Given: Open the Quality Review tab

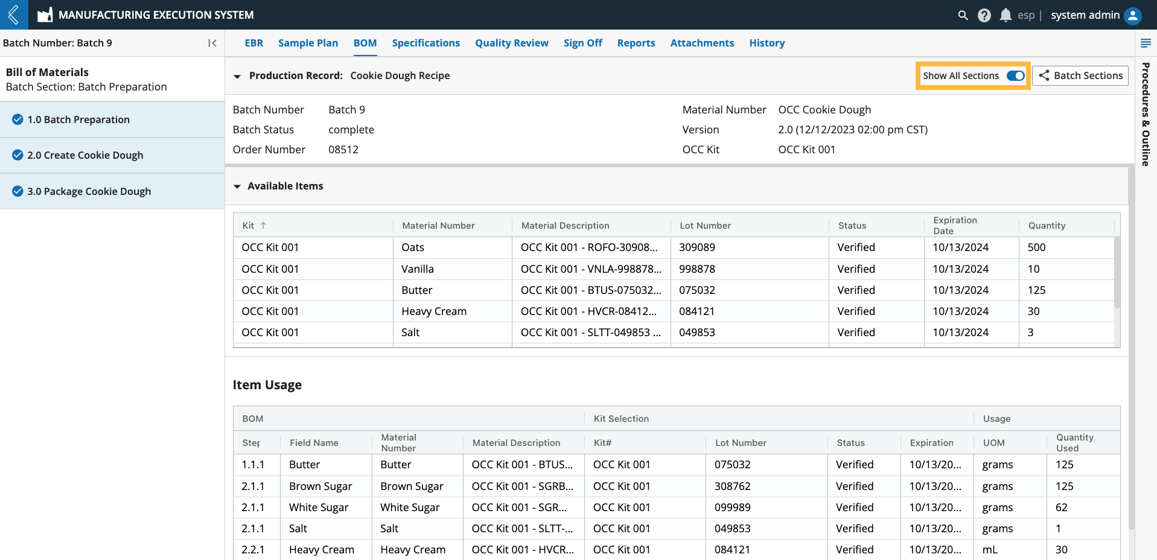Looking at the screenshot, I should pos(512,43).
